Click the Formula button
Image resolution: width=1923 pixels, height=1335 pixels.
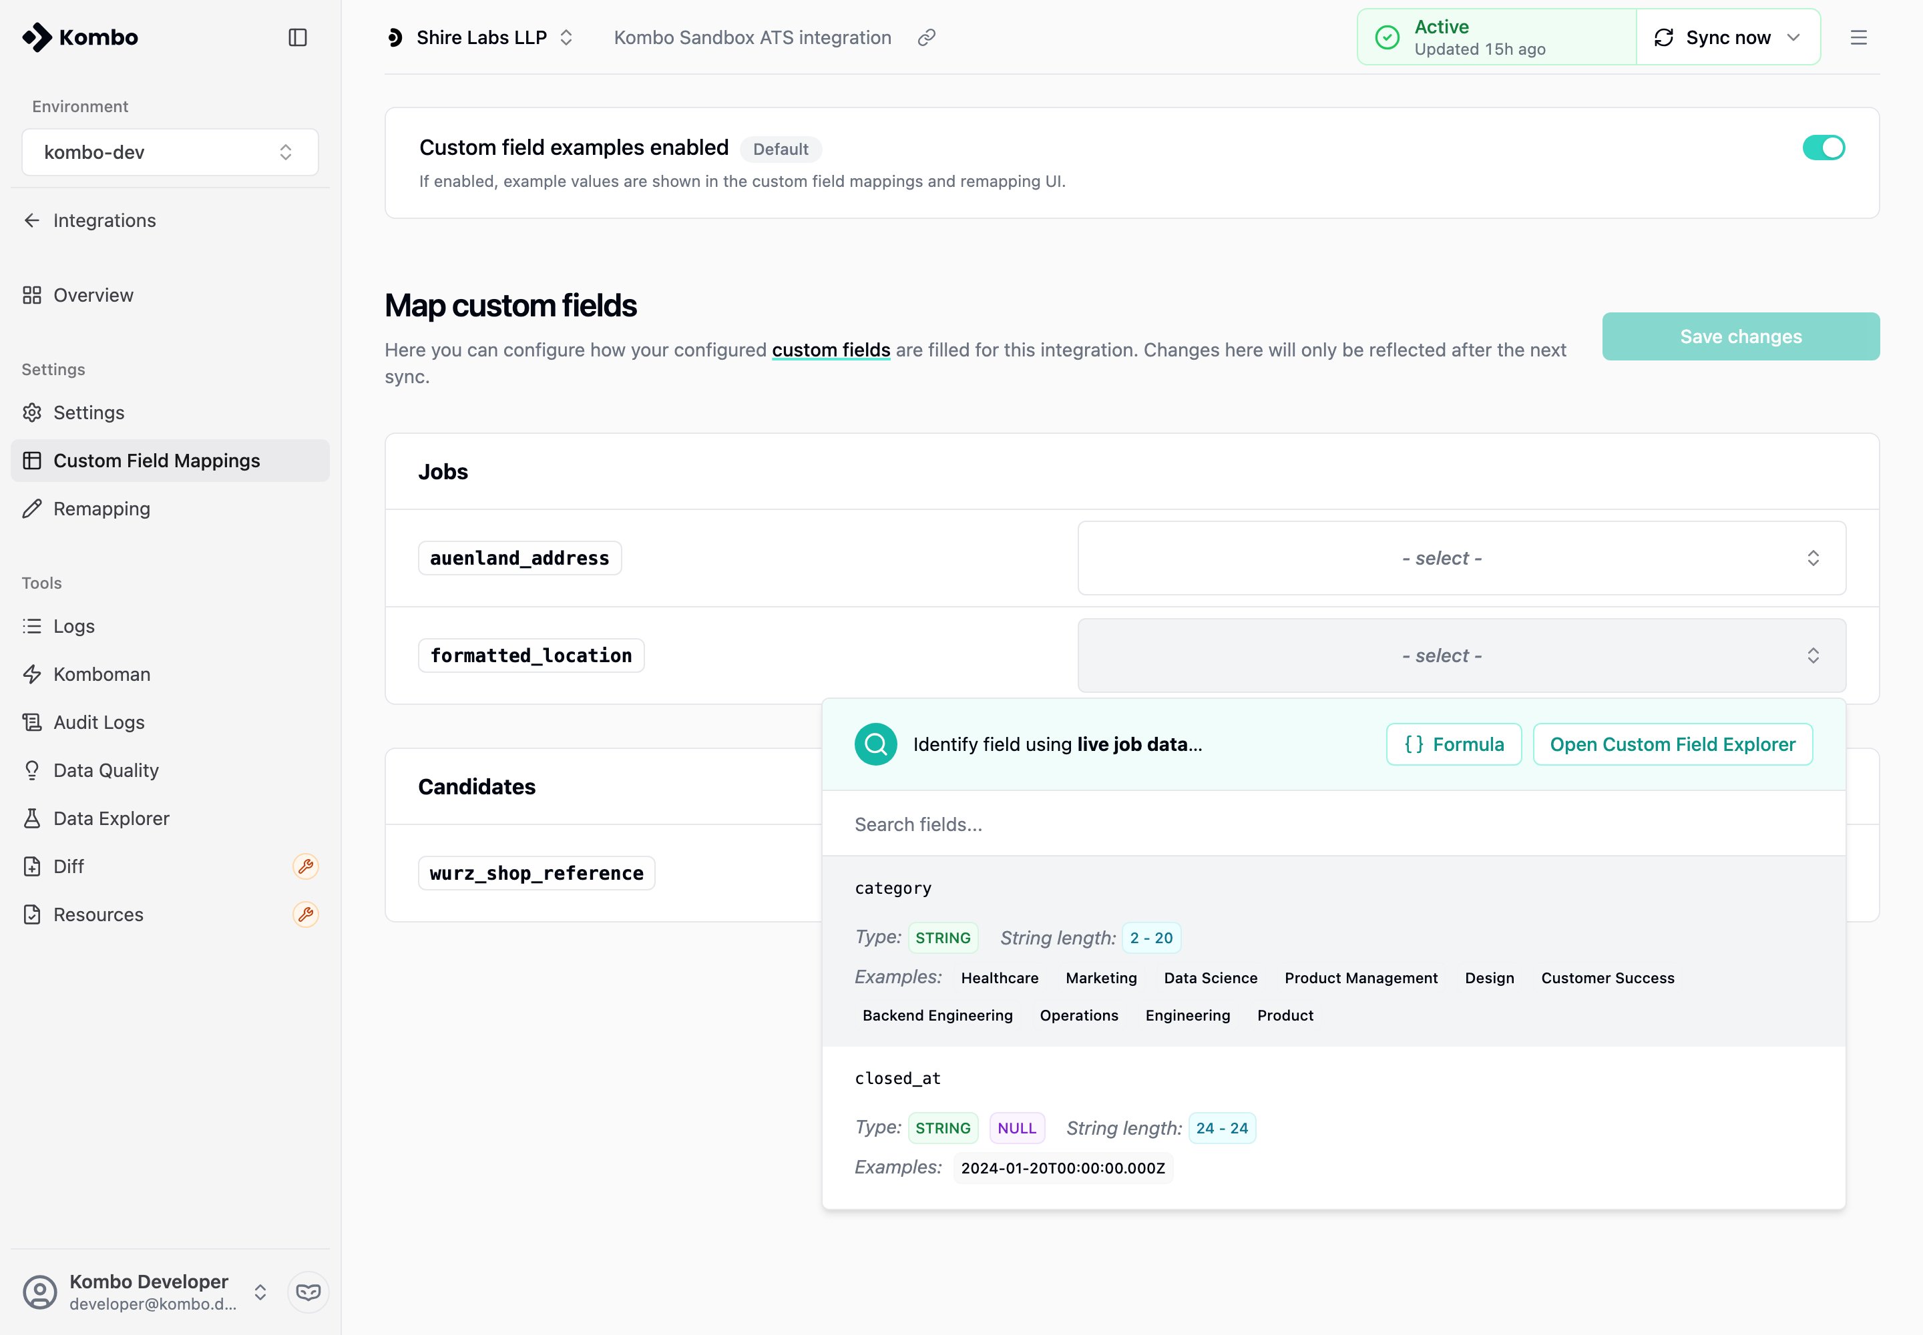coord(1454,744)
